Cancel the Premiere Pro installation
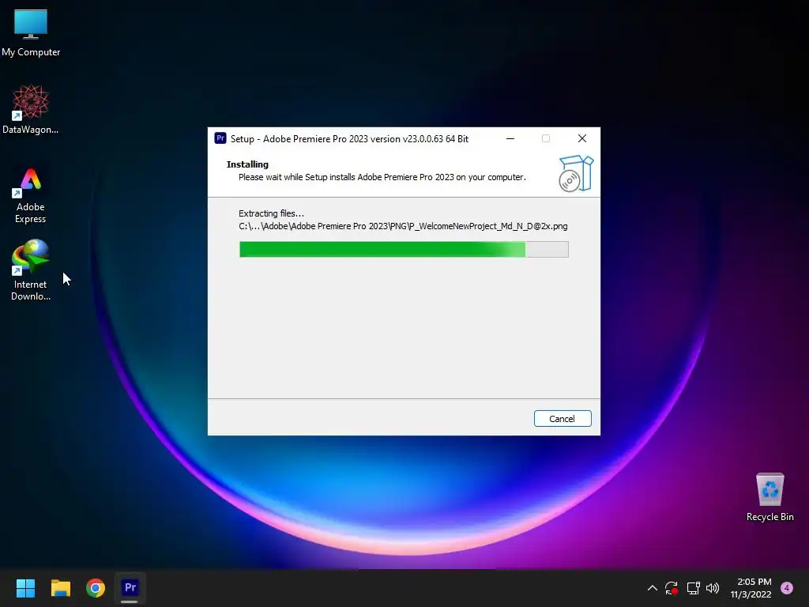 563,419
